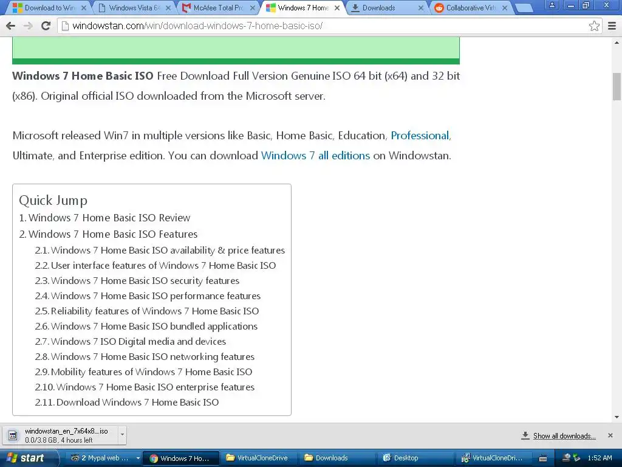Open the Windows 7 all editions link
The height and width of the screenshot is (467, 622).
(x=315, y=155)
